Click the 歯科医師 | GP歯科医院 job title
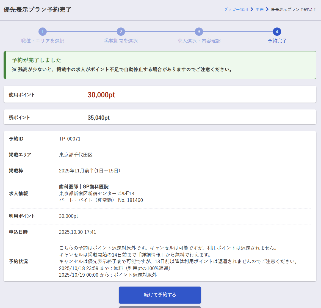Image resolution: width=321 pixels, height=308 pixels. tap(84, 187)
